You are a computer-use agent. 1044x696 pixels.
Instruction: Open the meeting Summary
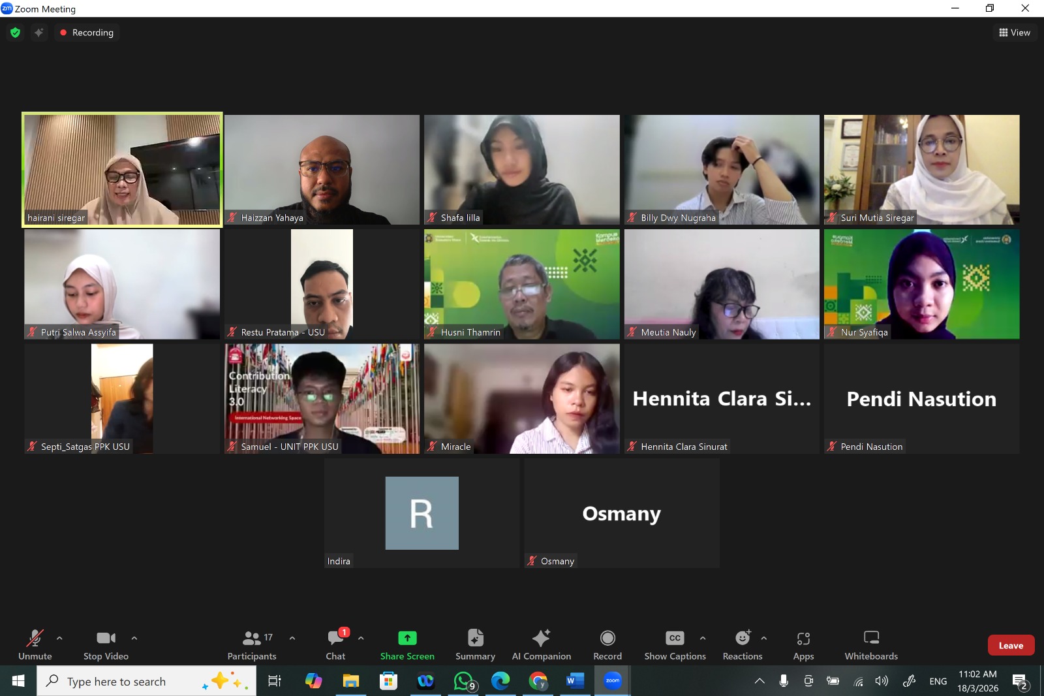475,644
